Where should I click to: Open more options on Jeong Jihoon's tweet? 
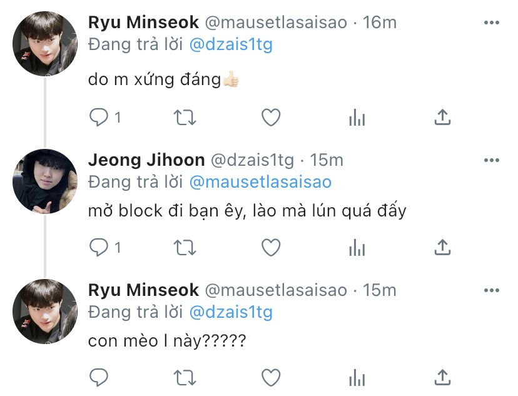tap(492, 160)
